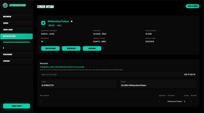Image resolution: width=204 pixels, height=113 pixels.
Task: Click the AT token avatar badge
Action: tap(43, 23)
